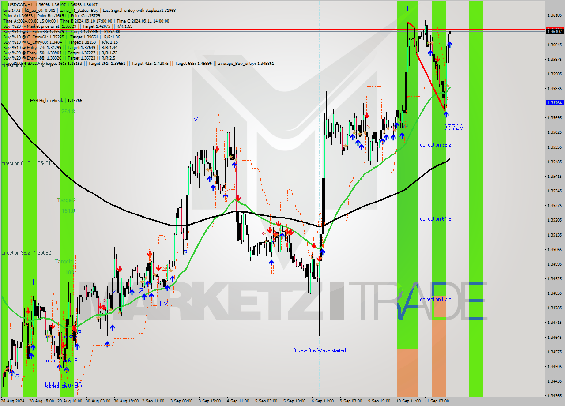
Task: Click the '5 Sep 19:00' time axis label
Action: click(294, 401)
